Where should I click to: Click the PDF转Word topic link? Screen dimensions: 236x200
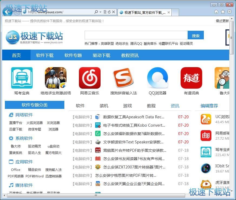[34, 176]
